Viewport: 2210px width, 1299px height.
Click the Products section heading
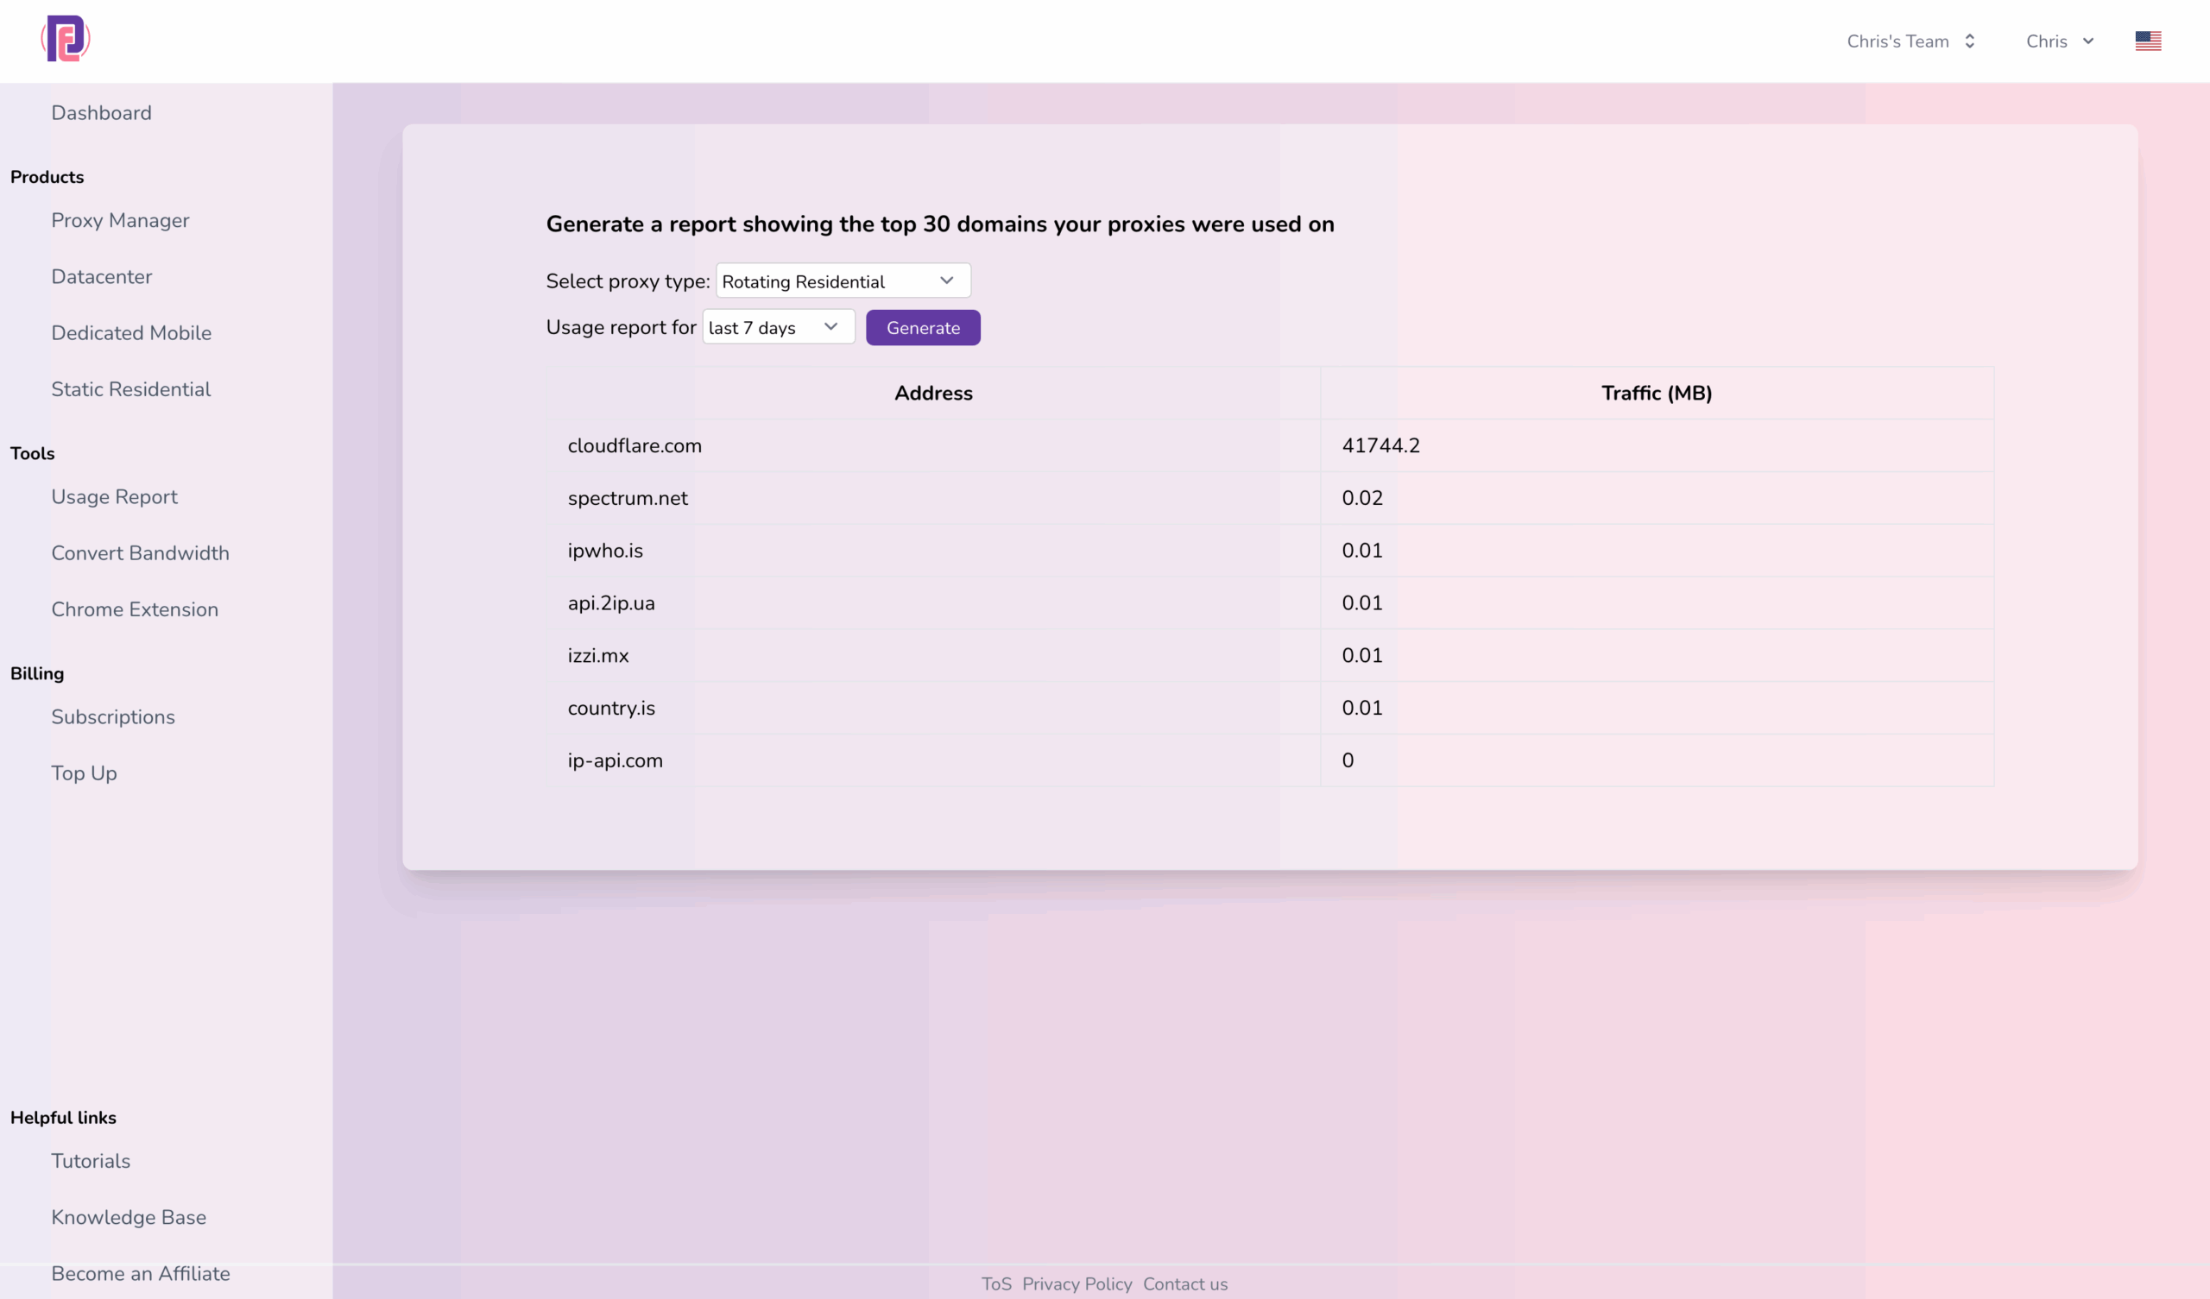(x=47, y=176)
